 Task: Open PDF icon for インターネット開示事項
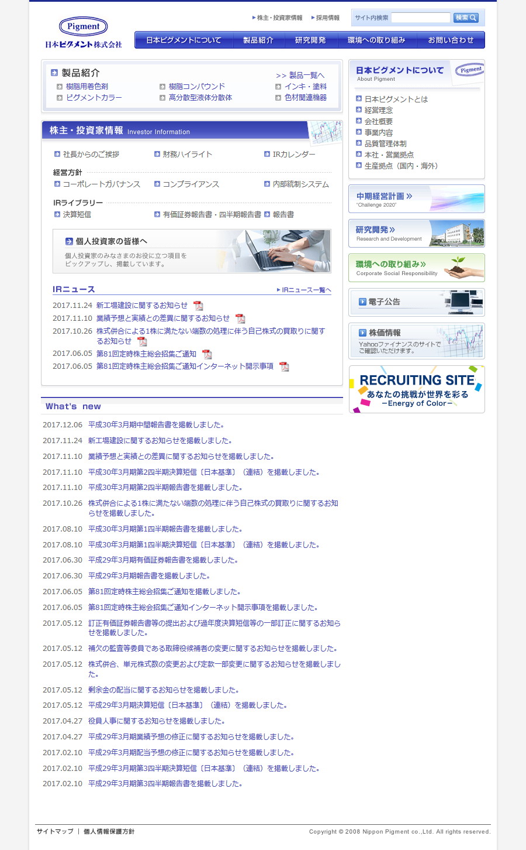point(284,366)
